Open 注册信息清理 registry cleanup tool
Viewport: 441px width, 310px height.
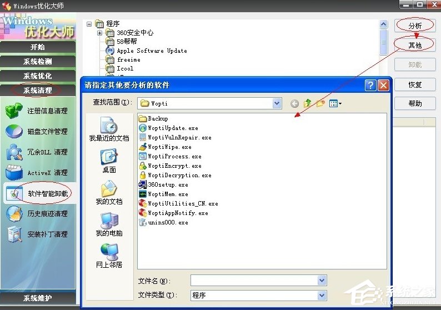pyautogui.click(x=37, y=111)
